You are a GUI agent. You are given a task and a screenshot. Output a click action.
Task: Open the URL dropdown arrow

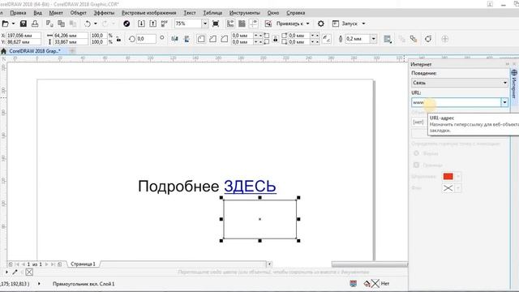point(504,102)
